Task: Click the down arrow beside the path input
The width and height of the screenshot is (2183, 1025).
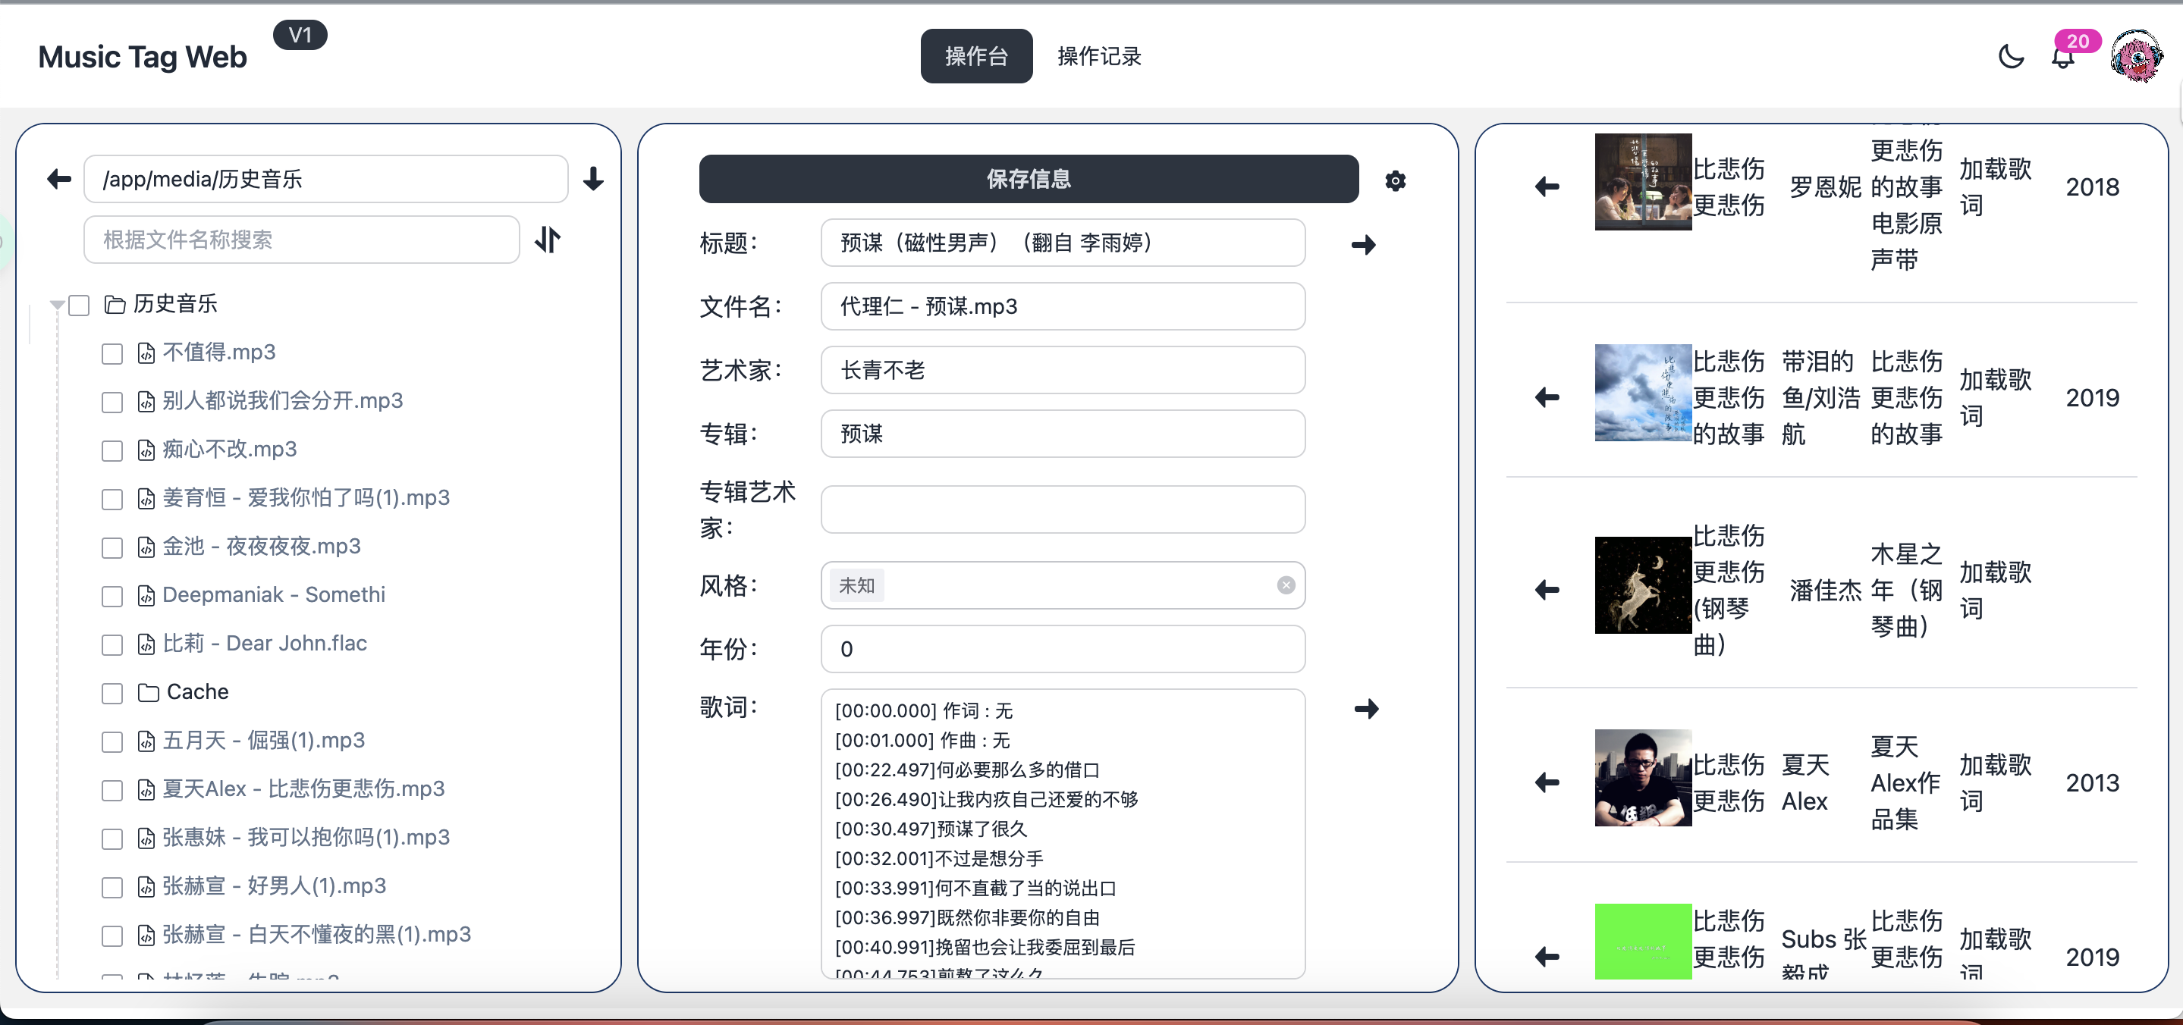Action: [x=593, y=179]
